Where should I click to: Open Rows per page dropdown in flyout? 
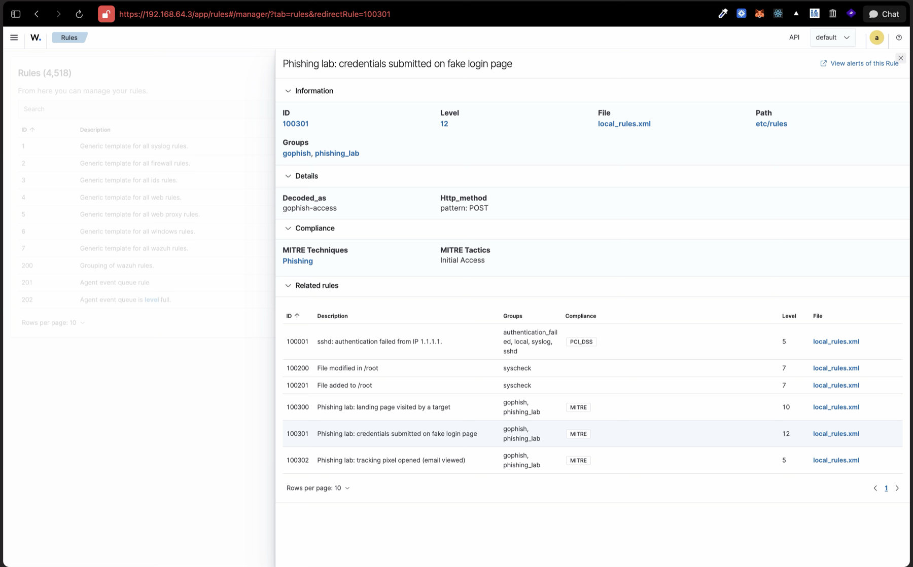[x=318, y=488]
